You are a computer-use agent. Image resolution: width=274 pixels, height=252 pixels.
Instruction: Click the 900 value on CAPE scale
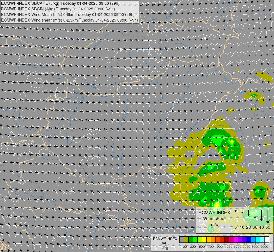[x=220, y=247]
